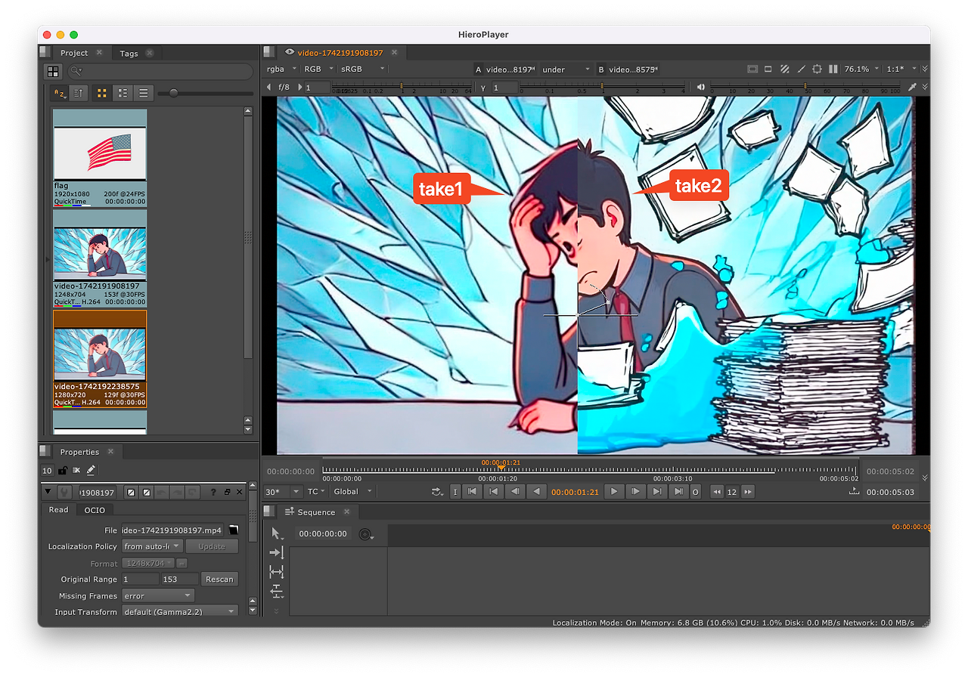
Task: Click the file browse folder icon
Action: click(x=234, y=530)
